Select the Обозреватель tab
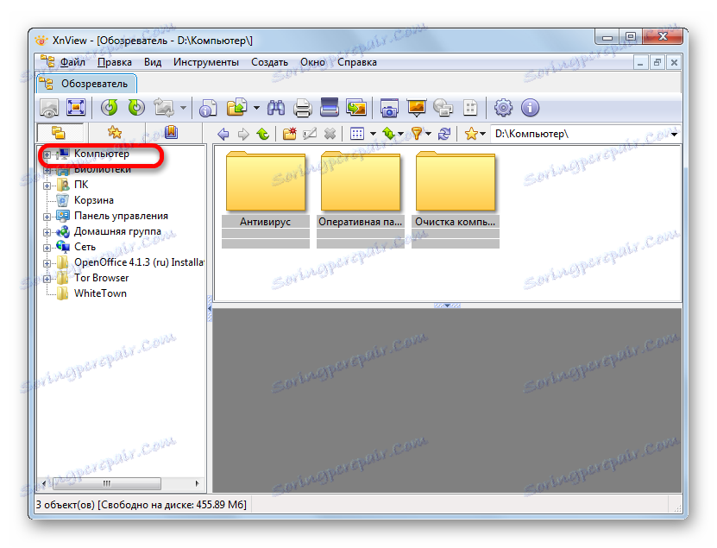Viewport: 717px width, 548px height. pos(86,84)
